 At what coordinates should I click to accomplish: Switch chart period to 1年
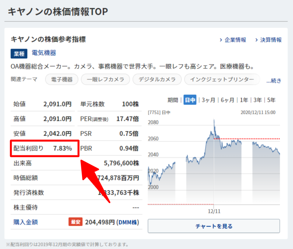pyautogui.click(x=244, y=100)
